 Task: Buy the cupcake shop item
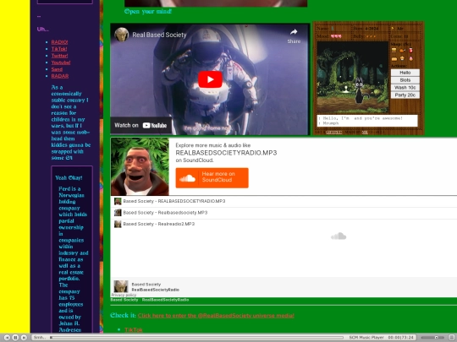403,58
